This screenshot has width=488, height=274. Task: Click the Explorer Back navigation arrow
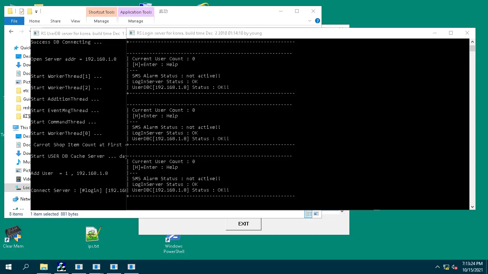[x=11, y=31]
